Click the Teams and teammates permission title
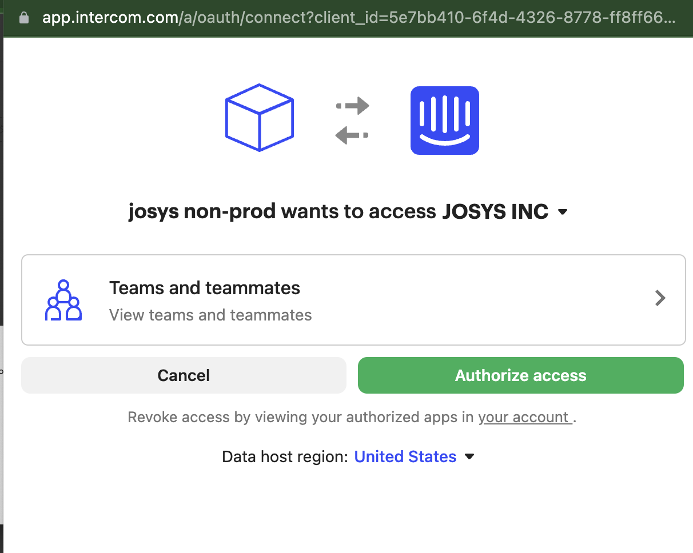The height and width of the screenshot is (553, 693). [205, 288]
